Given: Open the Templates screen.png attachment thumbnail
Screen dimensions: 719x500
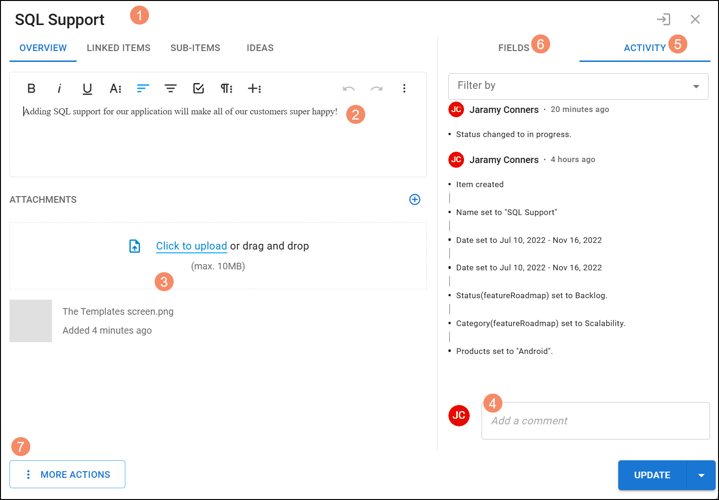Looking at the screenshot, I should (31, 321).
